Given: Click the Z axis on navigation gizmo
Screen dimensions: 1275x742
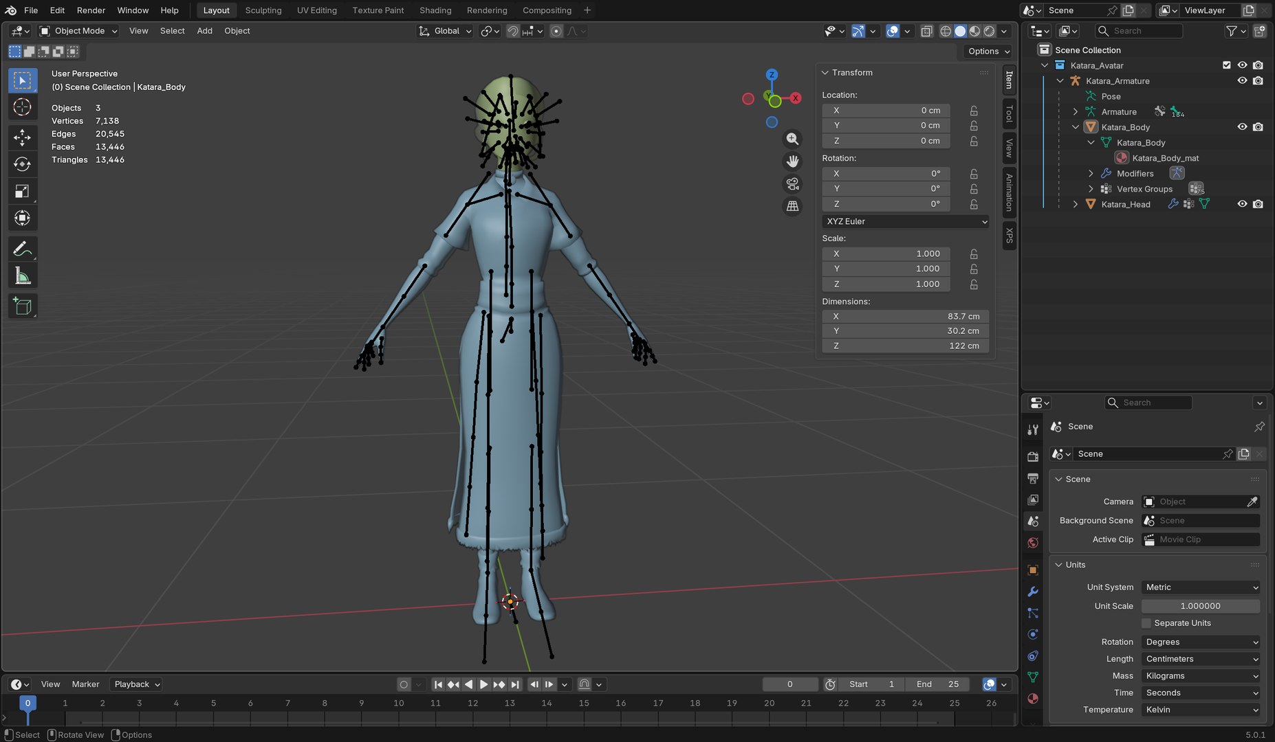Looking at the screenshot, I should (x=772, y=75).
